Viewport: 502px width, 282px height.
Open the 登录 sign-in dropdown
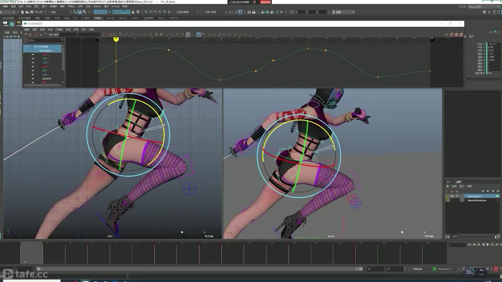(343, 12)
